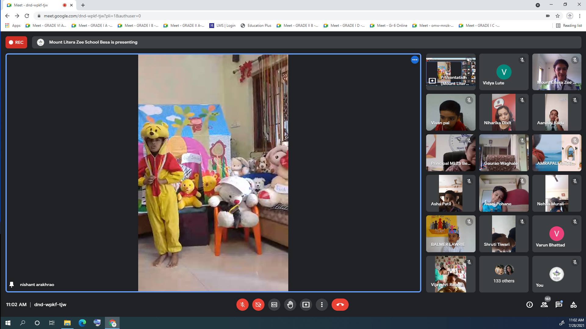This screenshot has width=586, height=329.
Task: Open the meeting details info icon
Action: [530, 305]
